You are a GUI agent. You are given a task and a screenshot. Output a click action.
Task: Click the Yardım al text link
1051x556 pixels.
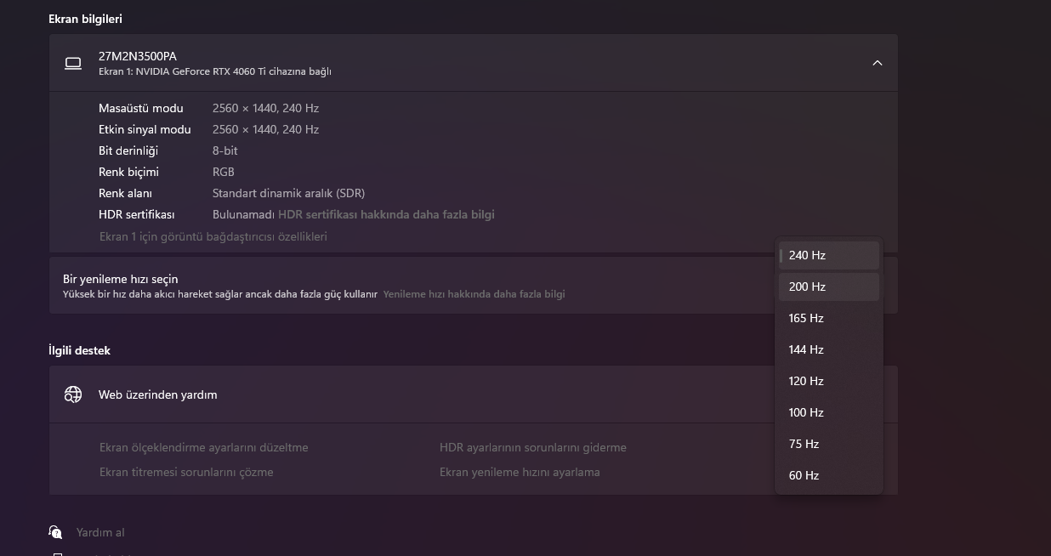[100, 532]
